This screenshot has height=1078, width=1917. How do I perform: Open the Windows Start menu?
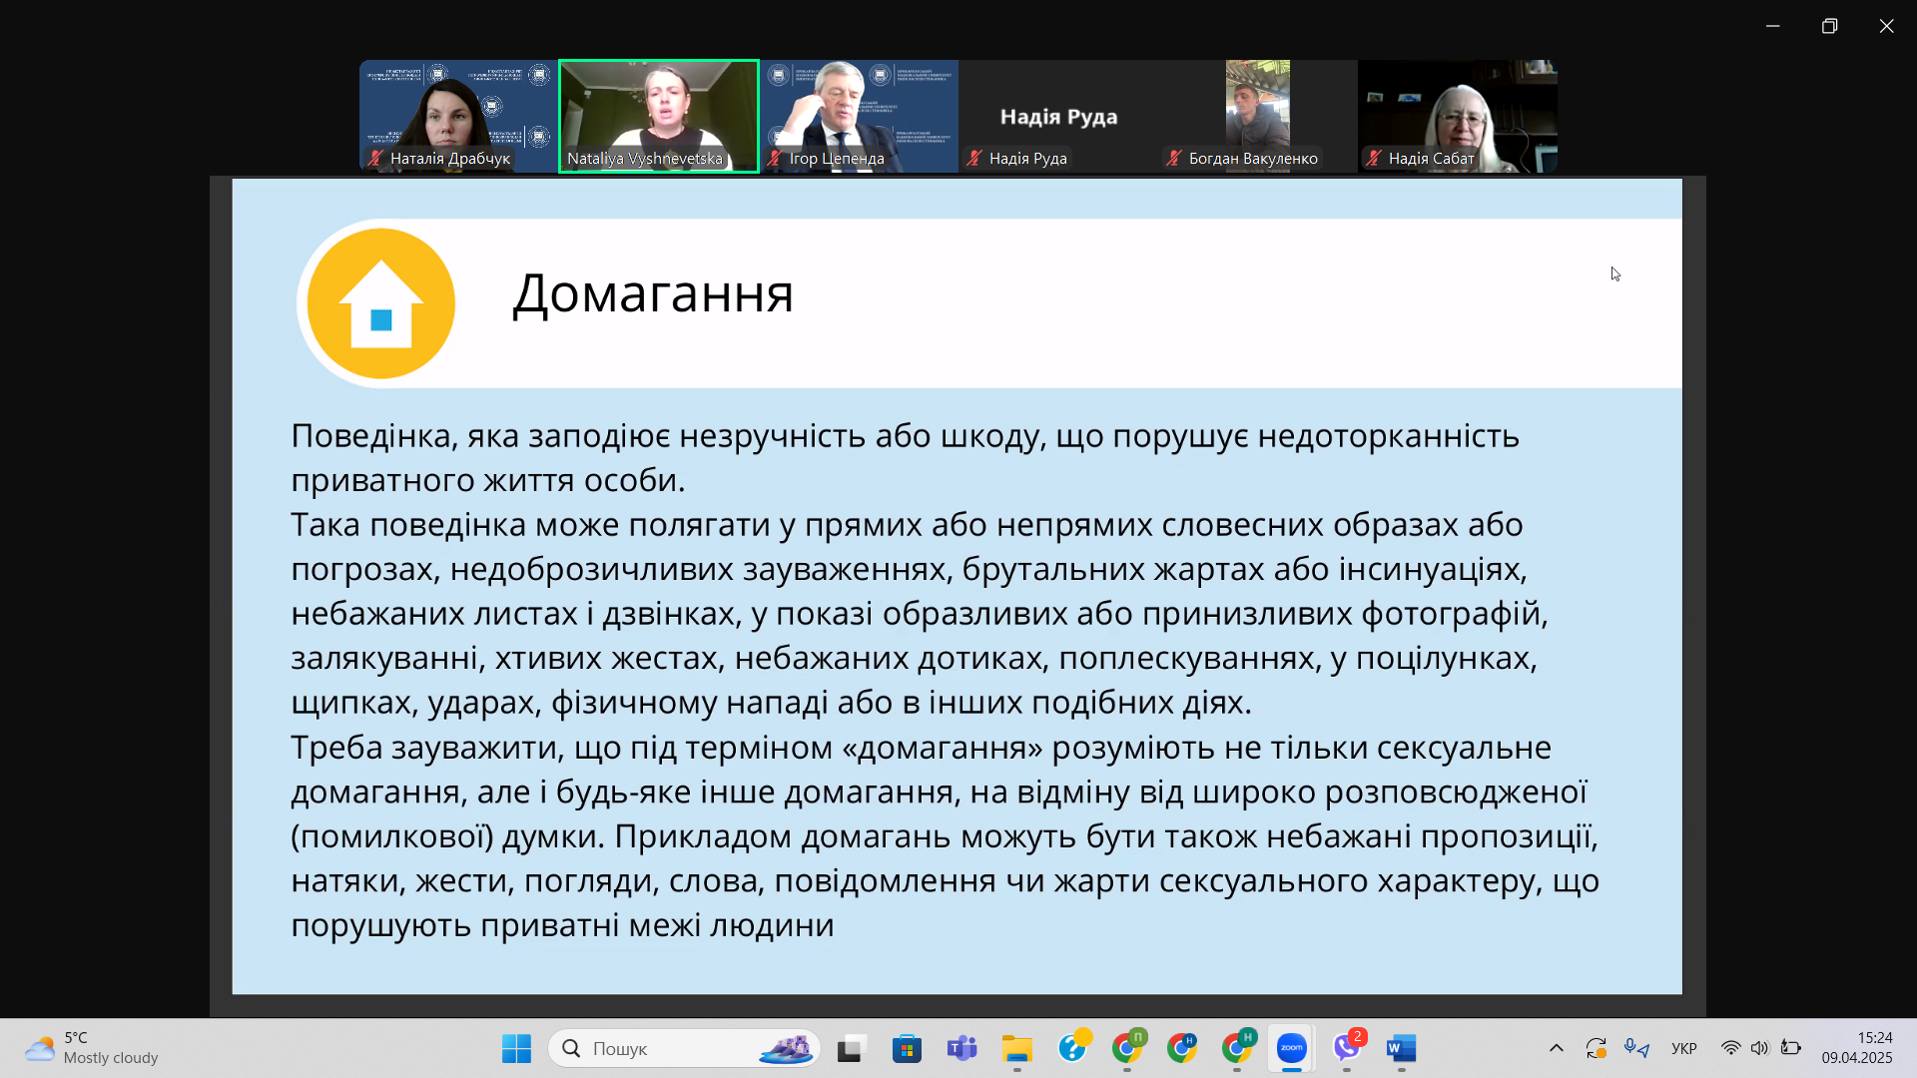[516, 1048]
